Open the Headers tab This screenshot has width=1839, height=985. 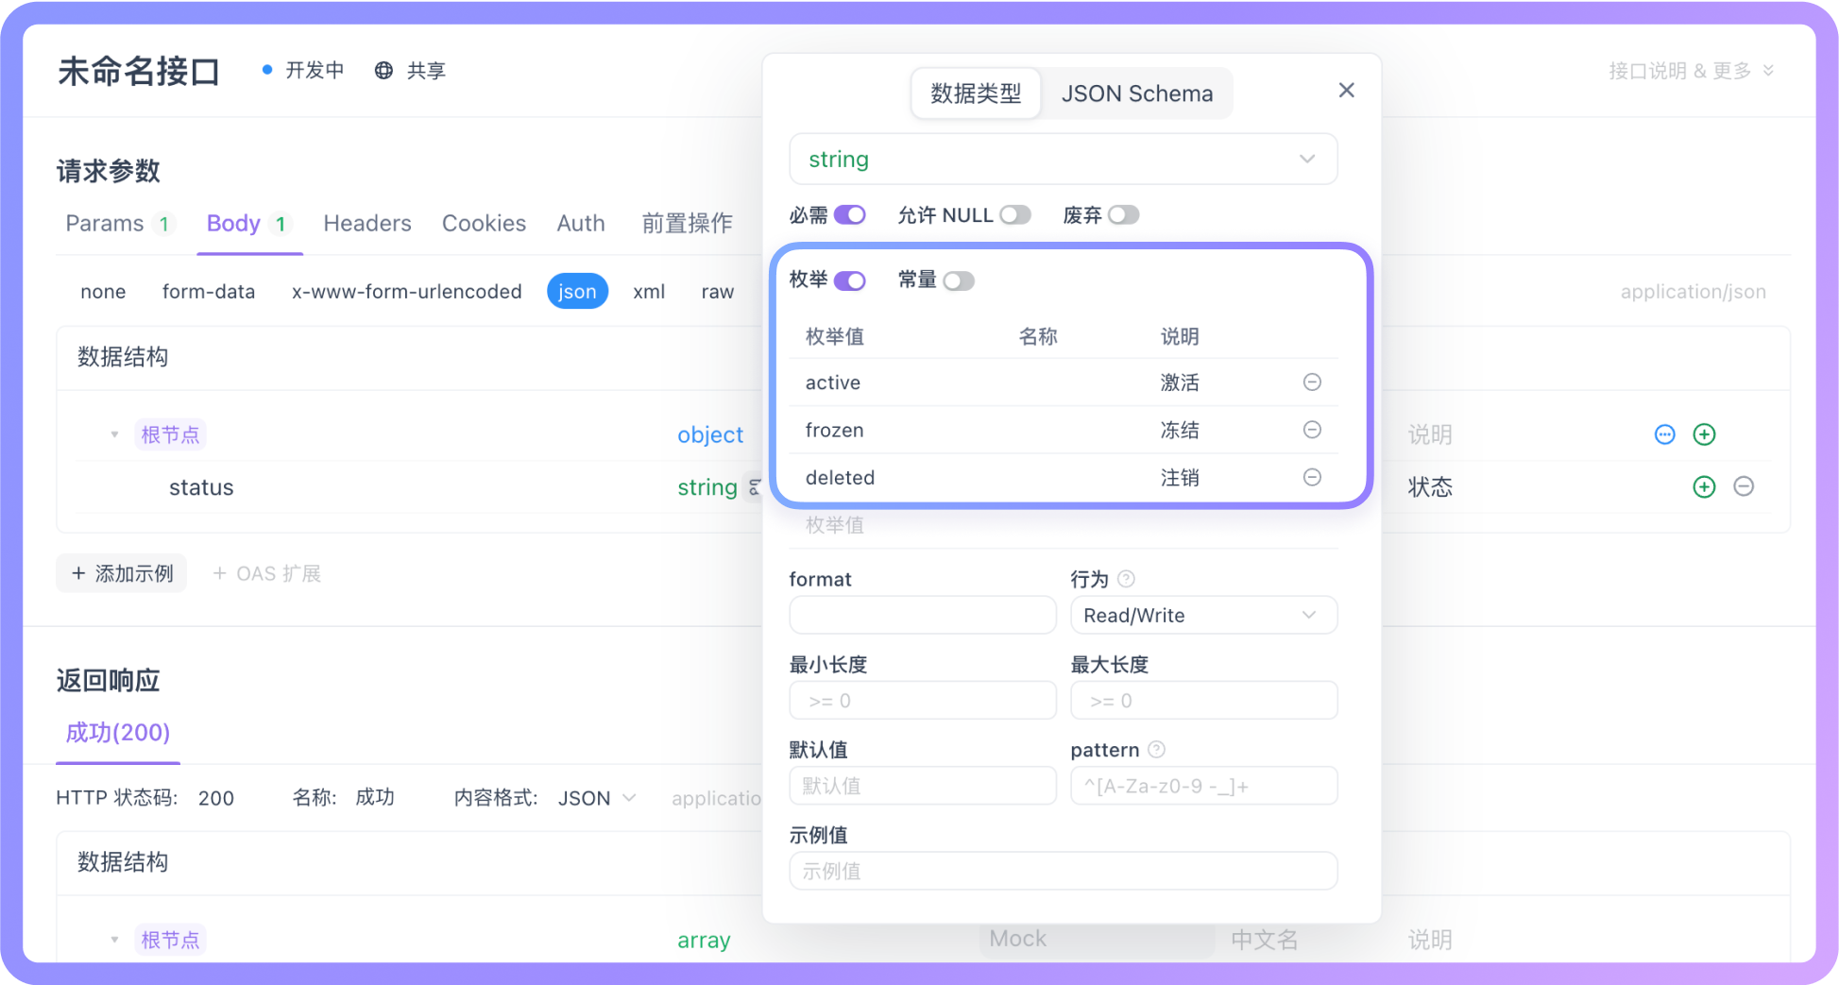pos(367,224)
